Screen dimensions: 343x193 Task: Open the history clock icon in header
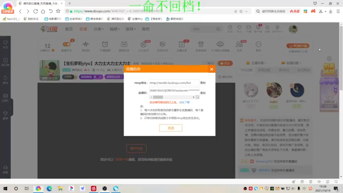click(x=230, y=27)
